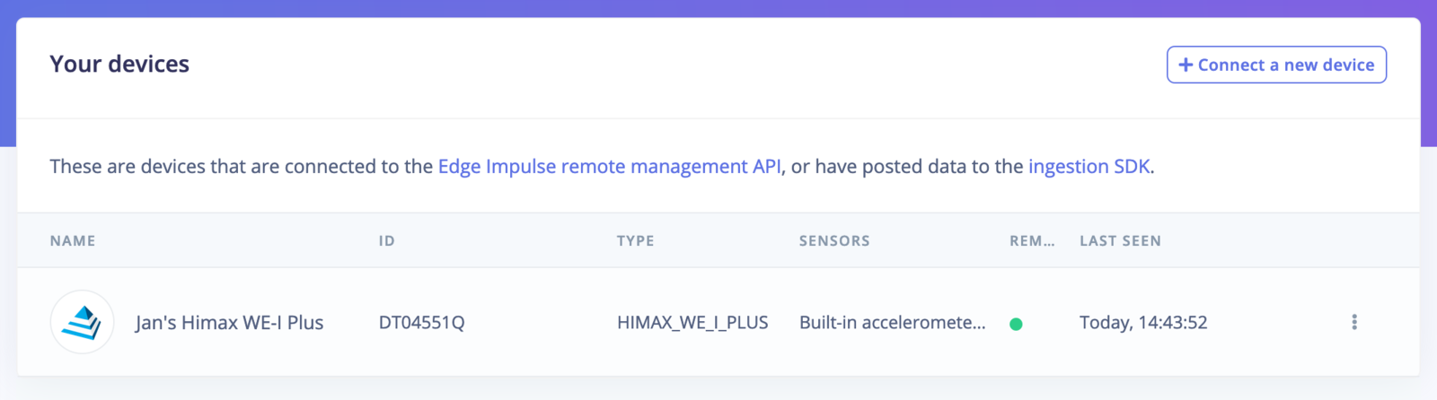The height and width of the screenshot is (400, 1437).
Task: Click the devices description paragraph text
Action: tap(603, 166)
